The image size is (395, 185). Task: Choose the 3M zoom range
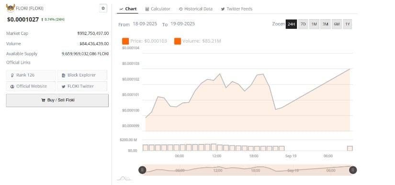click(x=326, y=24)
